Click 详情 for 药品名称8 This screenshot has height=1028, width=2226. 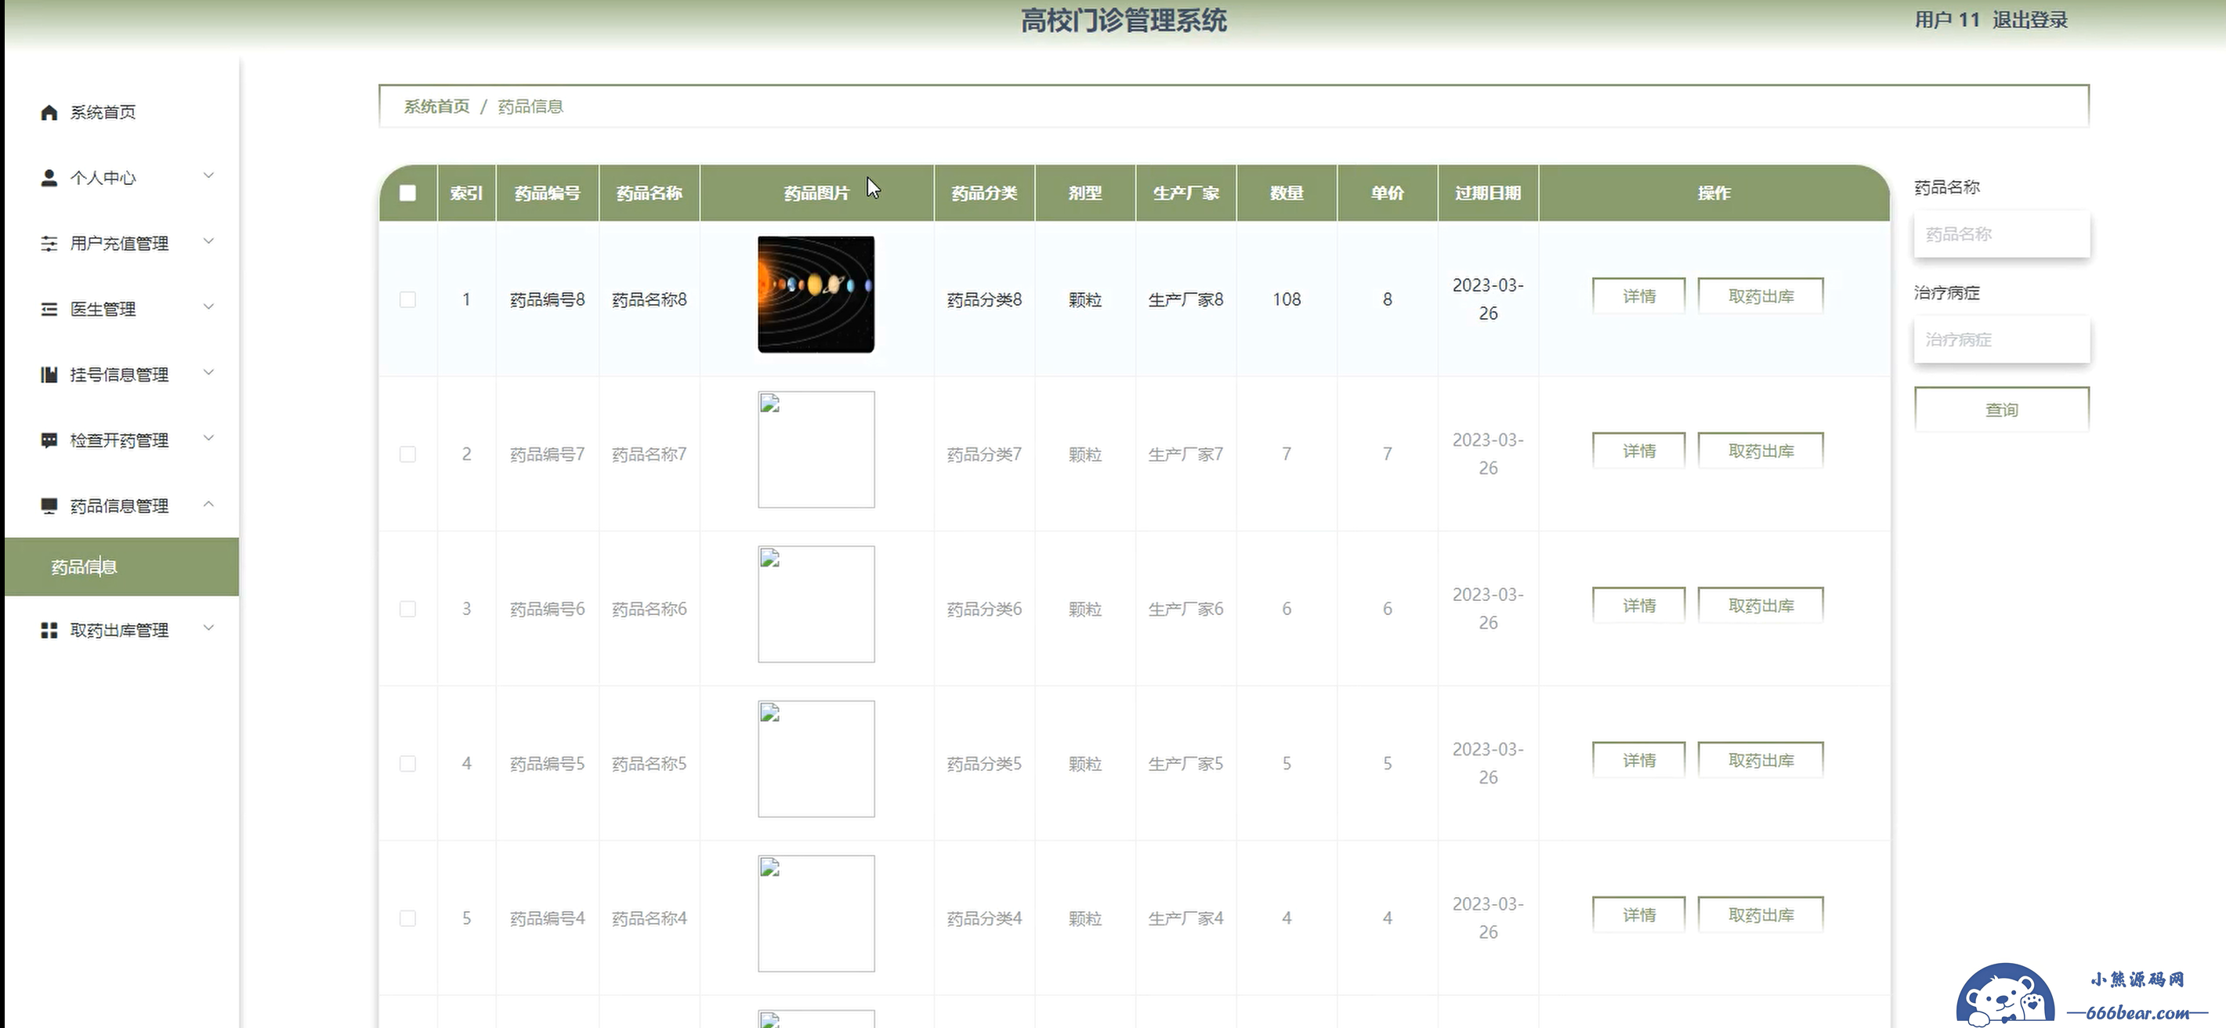point(1638,296)
